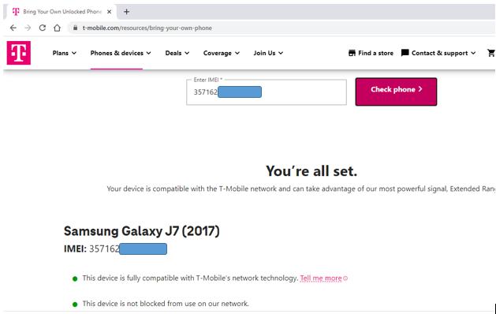
Task: Click the browser address bar URL
Action: [x=147, y=28]
